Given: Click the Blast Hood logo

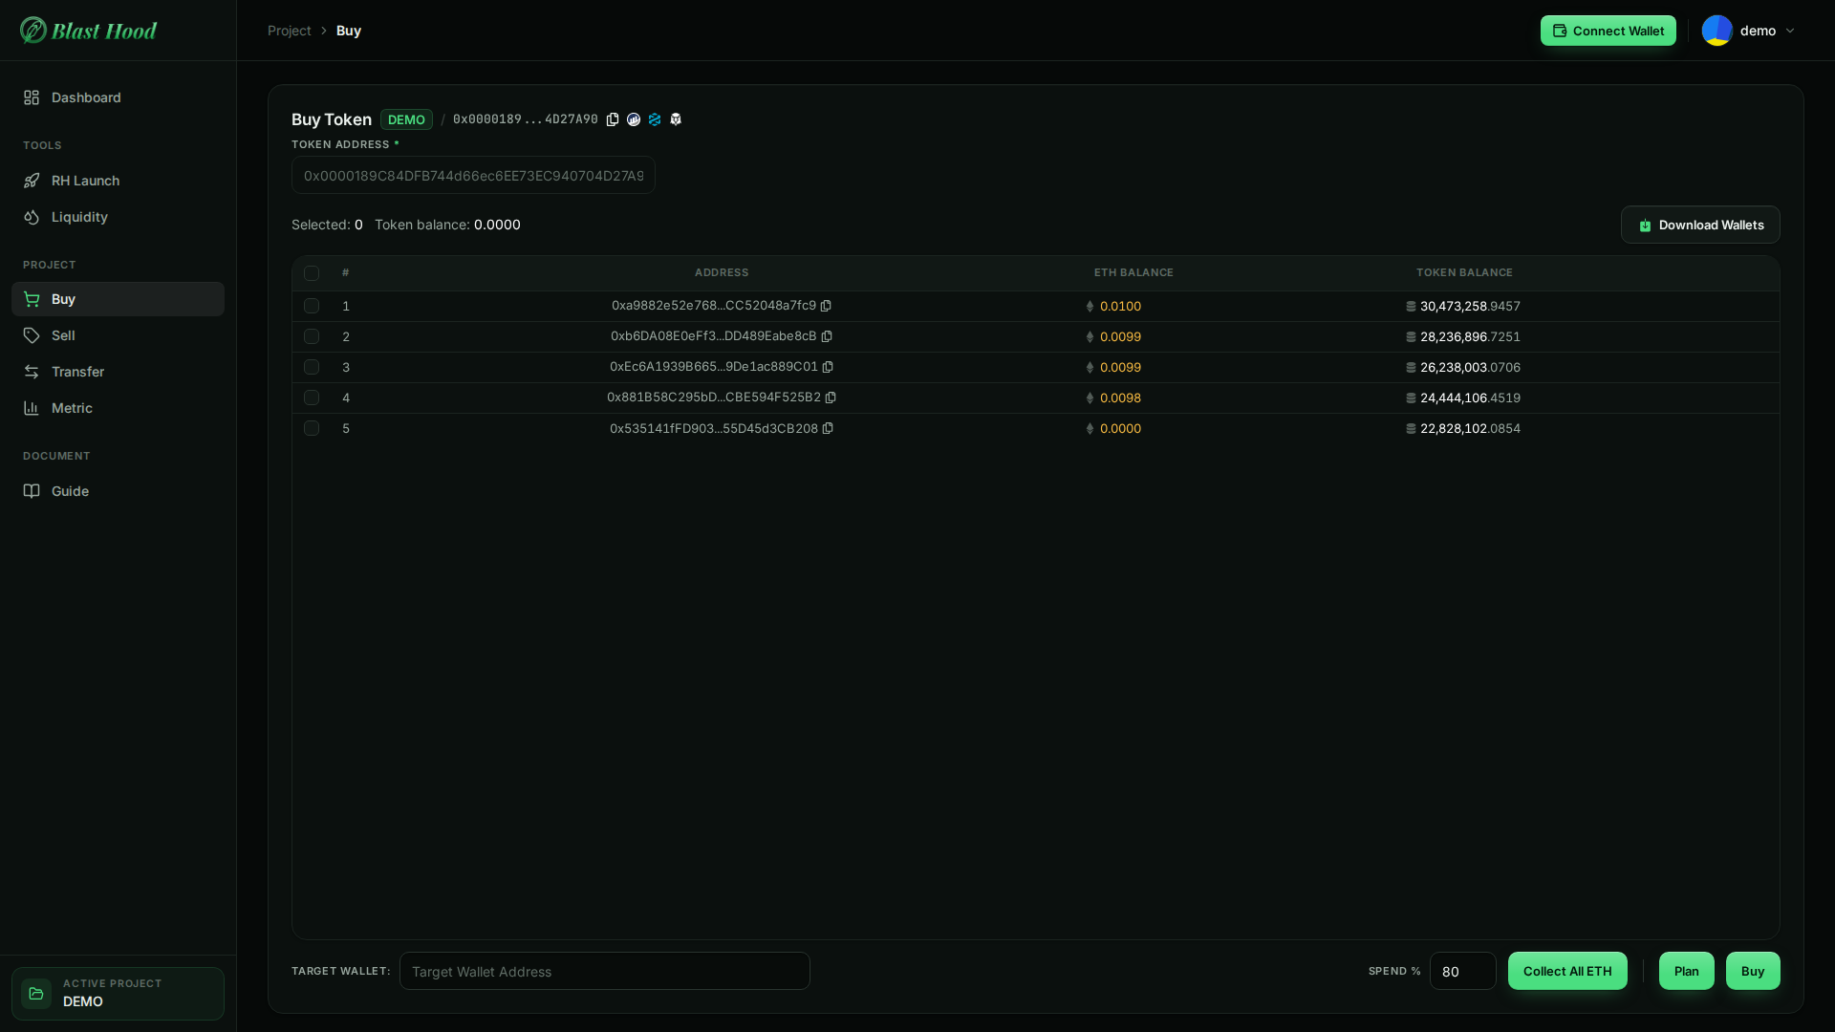Looking at the screenshot, I should [x=88, y=31].
